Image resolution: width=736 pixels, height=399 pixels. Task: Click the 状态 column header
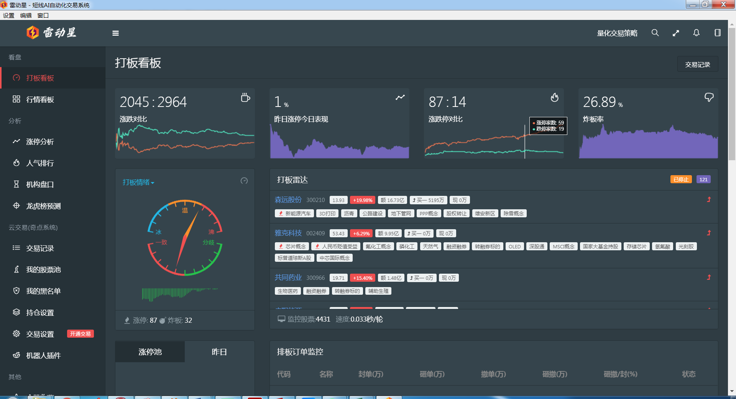click(x=688, y=374)
